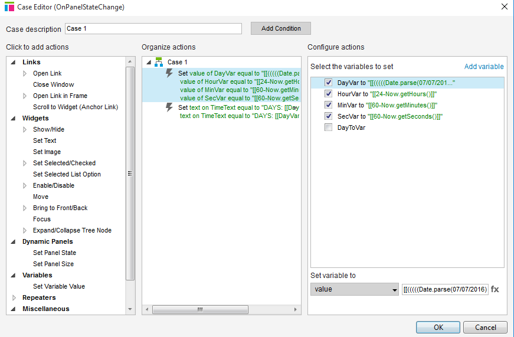Click the lightning bolt icon for Set text action

coord(169,107)
